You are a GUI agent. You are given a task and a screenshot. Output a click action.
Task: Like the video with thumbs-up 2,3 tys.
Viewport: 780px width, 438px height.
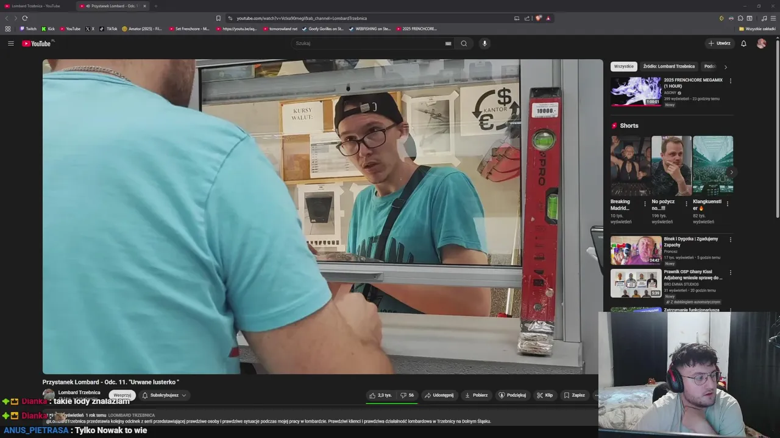pyautogui.click(x=380, y=395)
